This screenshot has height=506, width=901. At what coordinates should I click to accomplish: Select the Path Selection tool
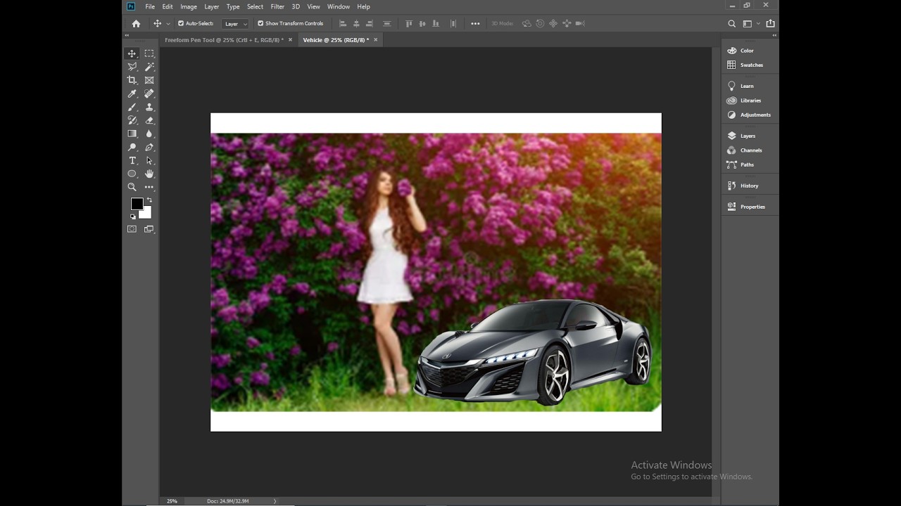click(x=149, y=161)
